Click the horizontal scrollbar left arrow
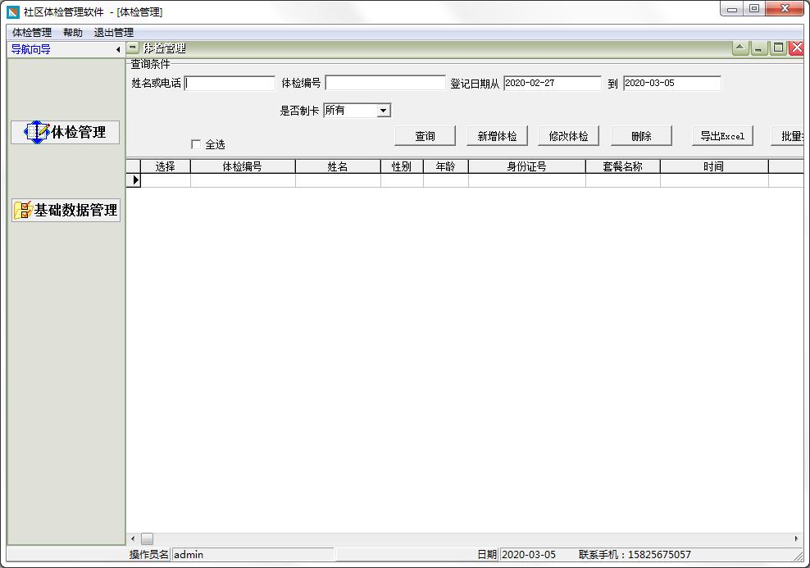The width and height of the screenshot is (810, 568). point(134,538)
